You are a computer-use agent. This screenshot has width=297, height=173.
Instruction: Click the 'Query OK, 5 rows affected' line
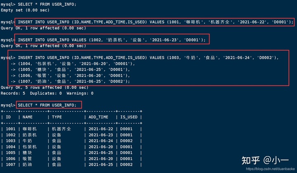tap(45, 88)
